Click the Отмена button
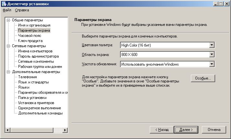The height and width of the screenshot is (139, 231). [x=214, y=130]
